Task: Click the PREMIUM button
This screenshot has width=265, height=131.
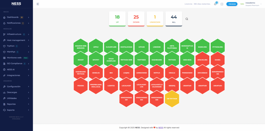Action: click(x=232, y=4)
